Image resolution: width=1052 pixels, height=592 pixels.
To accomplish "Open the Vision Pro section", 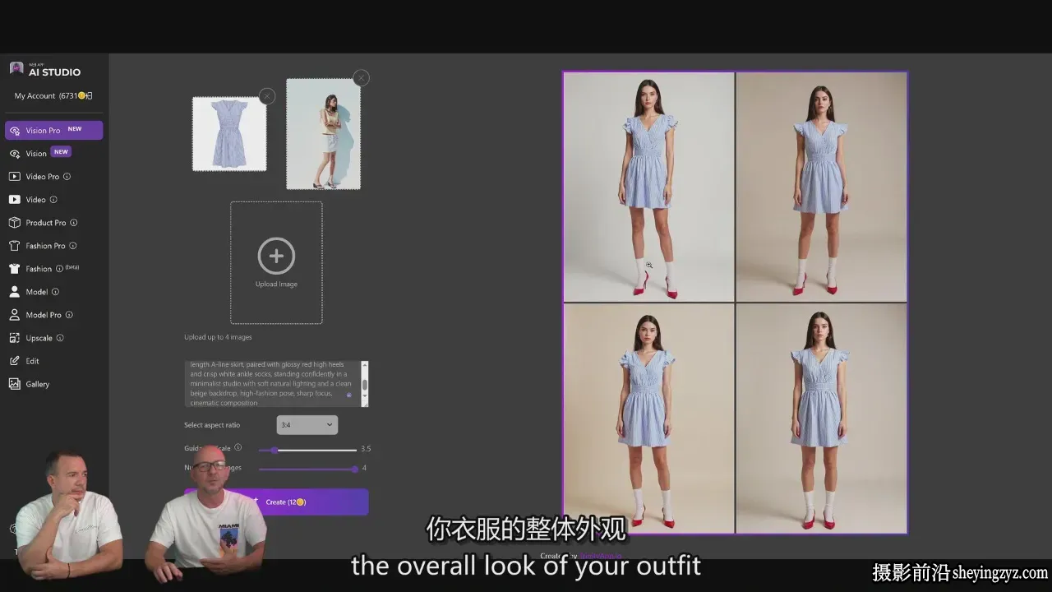I will click(x=53, y=130).
